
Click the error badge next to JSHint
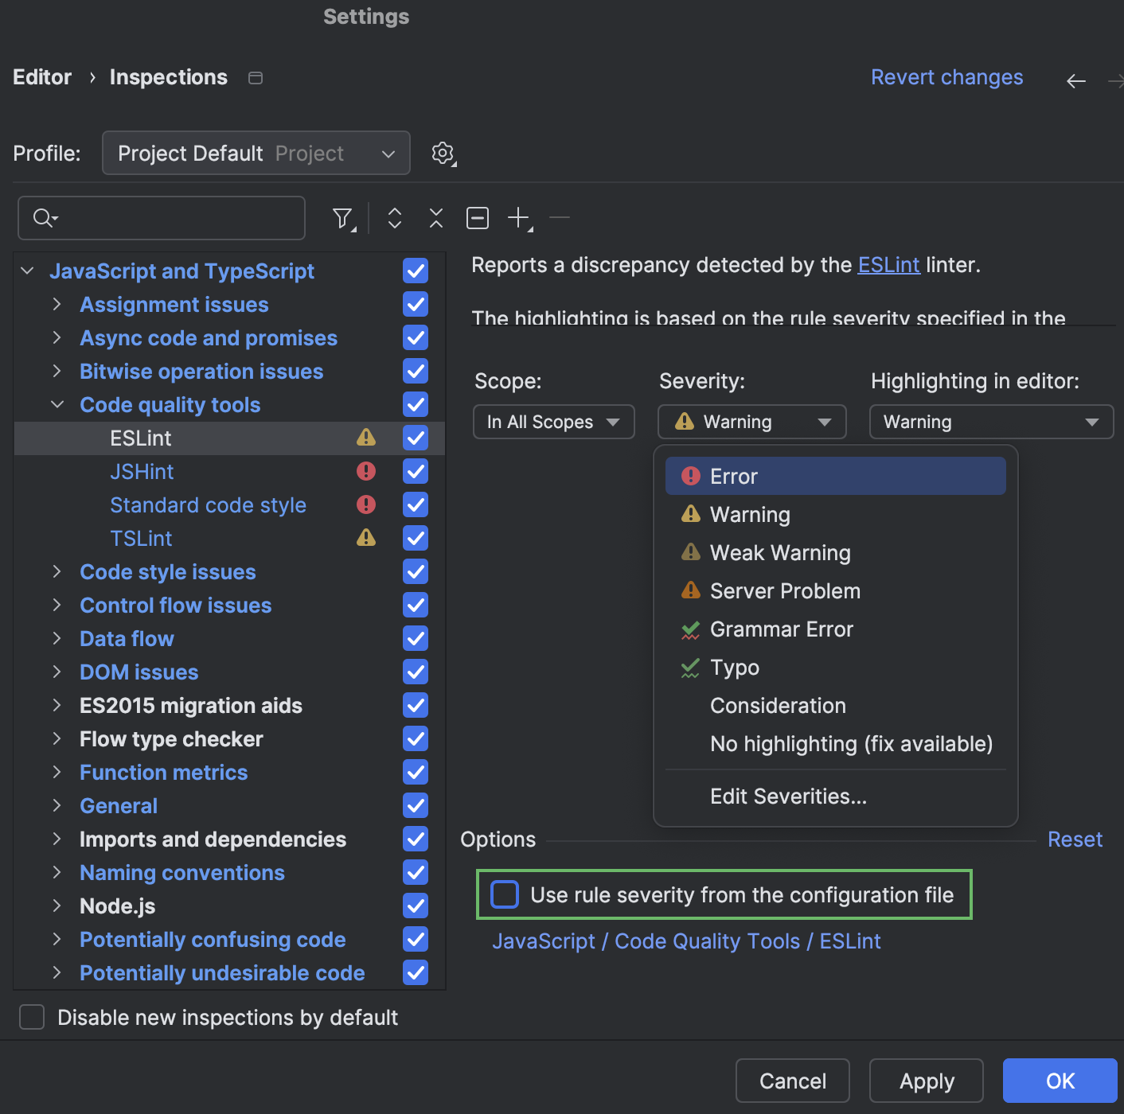(366, 471)
